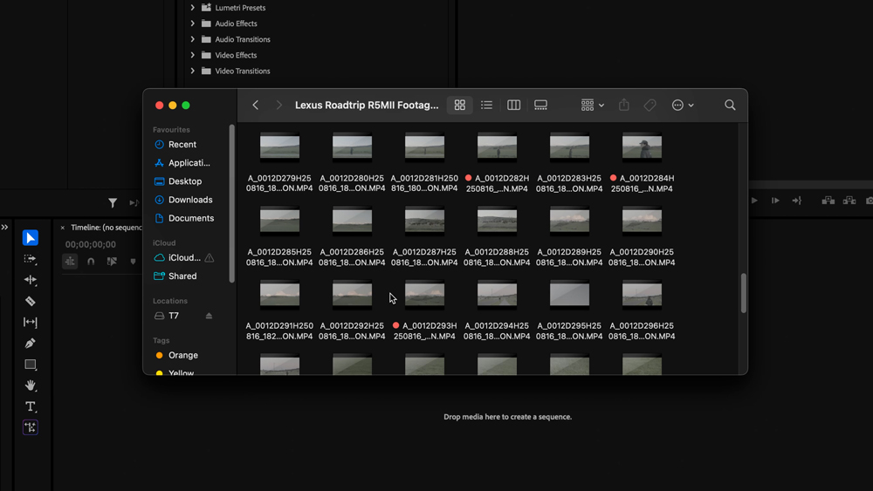Eject the T7 drive
Image resolution: width=873 pixels, height=491 pixels.
[209, 316]
